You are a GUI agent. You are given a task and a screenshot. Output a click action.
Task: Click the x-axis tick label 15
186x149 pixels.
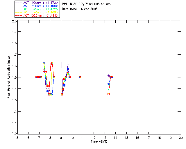(x=126, y=138)
